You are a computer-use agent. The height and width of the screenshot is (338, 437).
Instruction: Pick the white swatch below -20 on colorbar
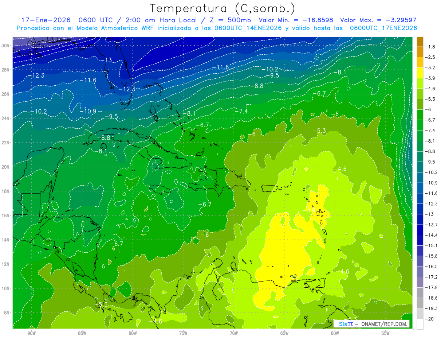pyautogui.click(x=420, y=324)
